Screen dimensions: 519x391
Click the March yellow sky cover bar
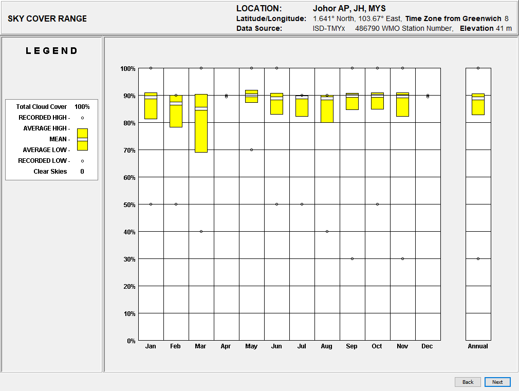(201, 123)
